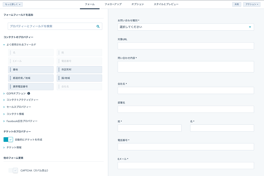Click the drag handle on 国/地域
The width and height of the screenshot is (264, 176).
(x=59, y=78)
